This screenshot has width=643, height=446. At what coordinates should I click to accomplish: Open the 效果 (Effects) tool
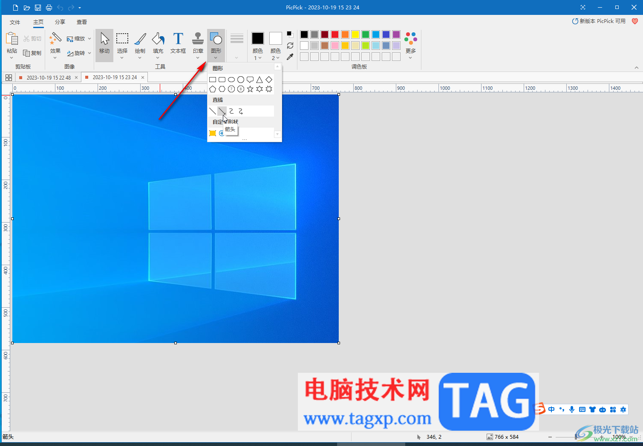coord(55,45)
